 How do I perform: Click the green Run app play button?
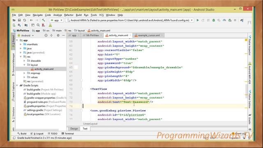198,20
